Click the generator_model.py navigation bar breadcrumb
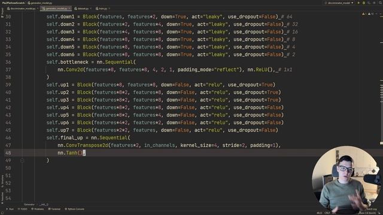 pyautogui.click(x=40, y=3)
